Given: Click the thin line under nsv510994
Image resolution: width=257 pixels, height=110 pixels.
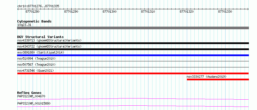Looking at the screenshot, I should pos(133,61).
